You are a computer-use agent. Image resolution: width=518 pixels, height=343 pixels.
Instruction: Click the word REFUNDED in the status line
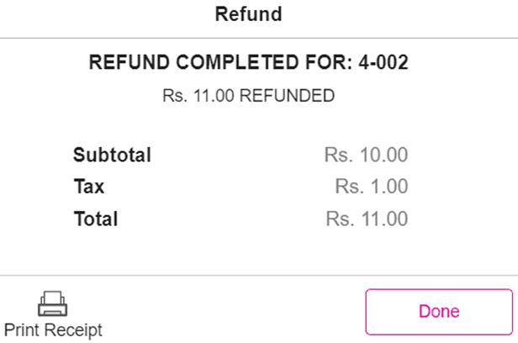pyautogui.click(x=287, y=96)
